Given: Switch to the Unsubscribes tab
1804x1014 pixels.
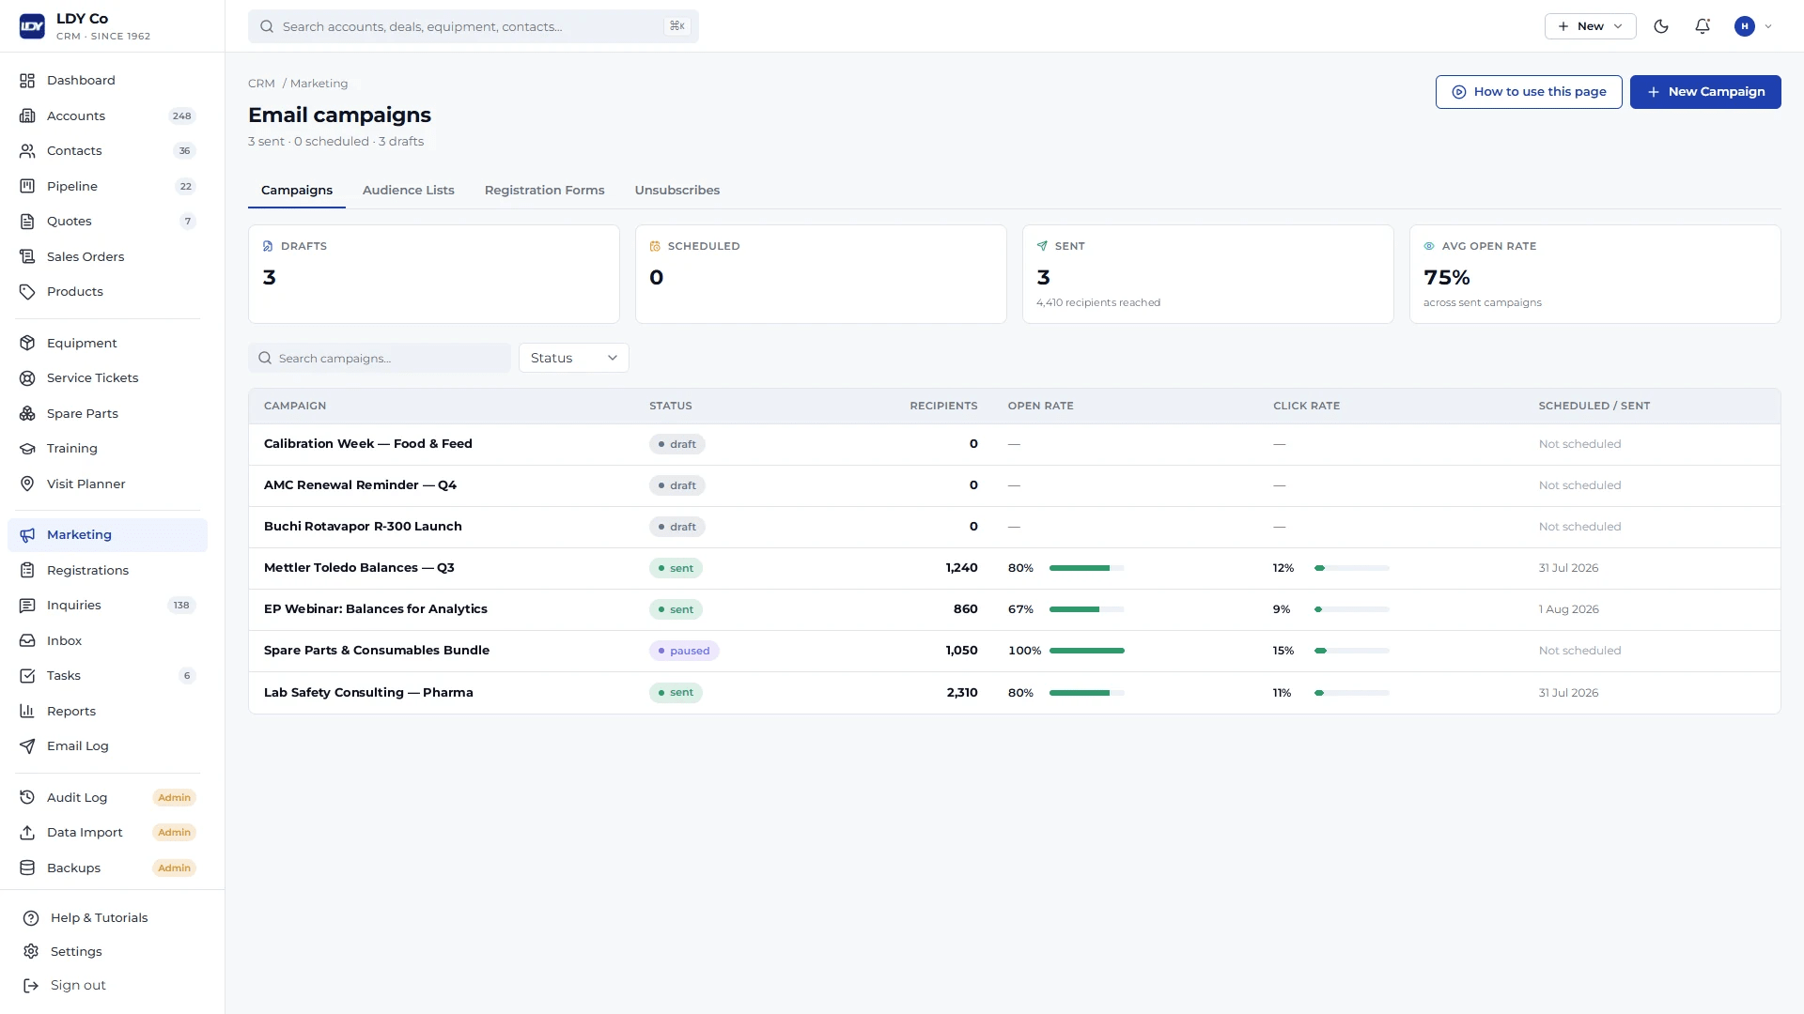Looking at the screenshot, I should (677, 191).
